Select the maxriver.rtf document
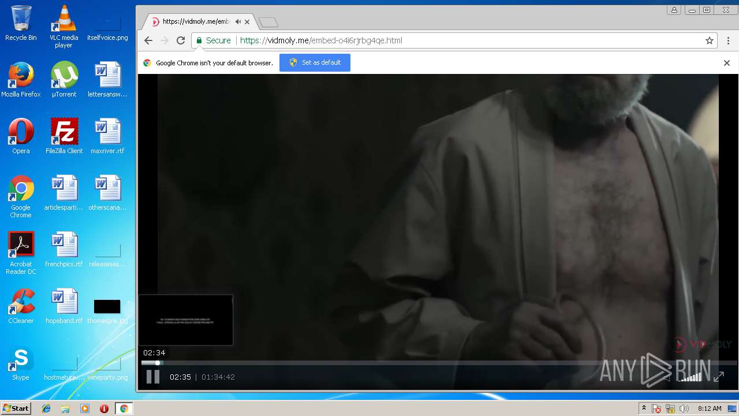739x416 pixels. click(107, 136)
